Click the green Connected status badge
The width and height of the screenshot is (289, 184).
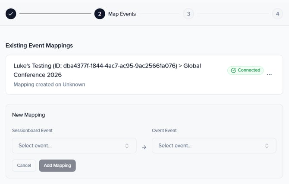click(245, 70)
